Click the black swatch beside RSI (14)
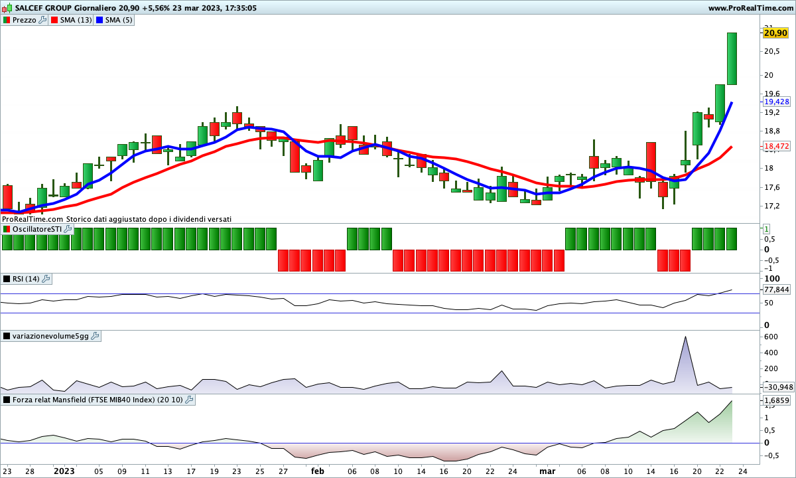The width and height of the screenshot is (796, 478). (x=7, y=279)
